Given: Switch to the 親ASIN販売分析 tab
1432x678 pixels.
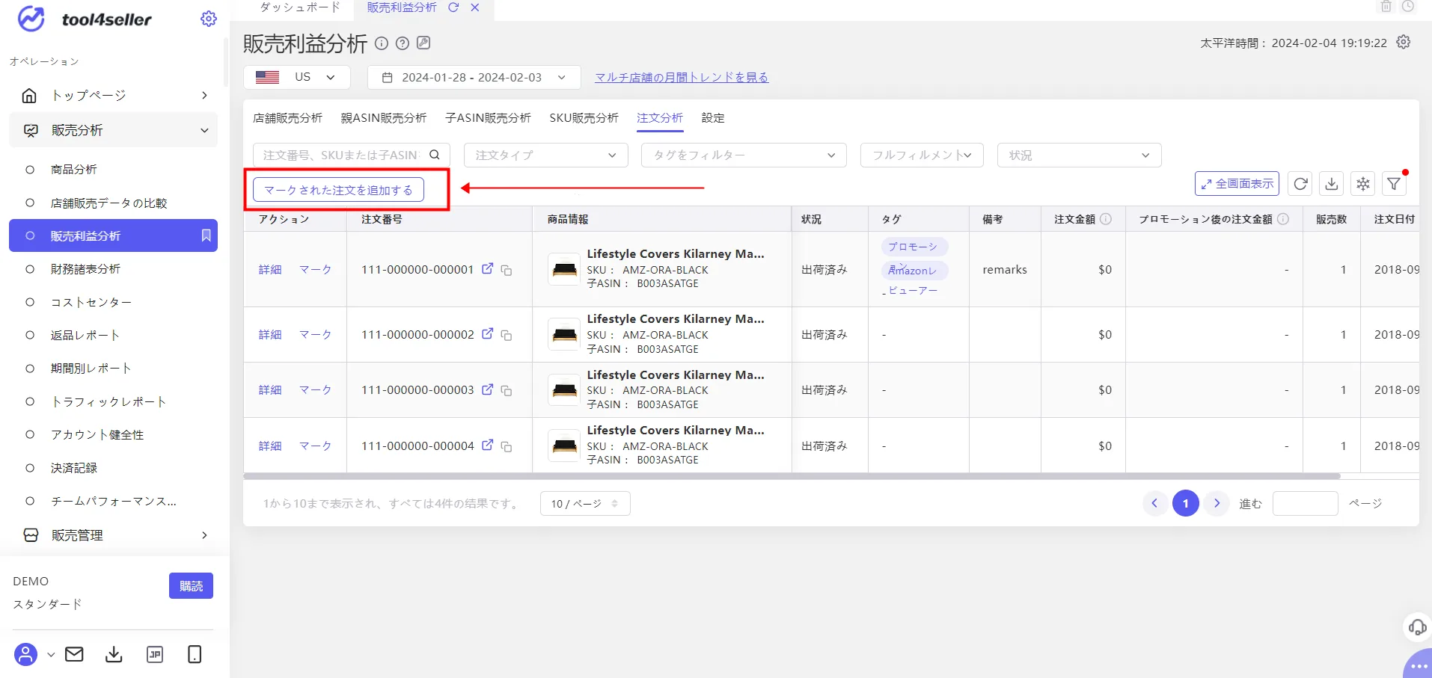Looking at the screenshot, I should point(384,118).
